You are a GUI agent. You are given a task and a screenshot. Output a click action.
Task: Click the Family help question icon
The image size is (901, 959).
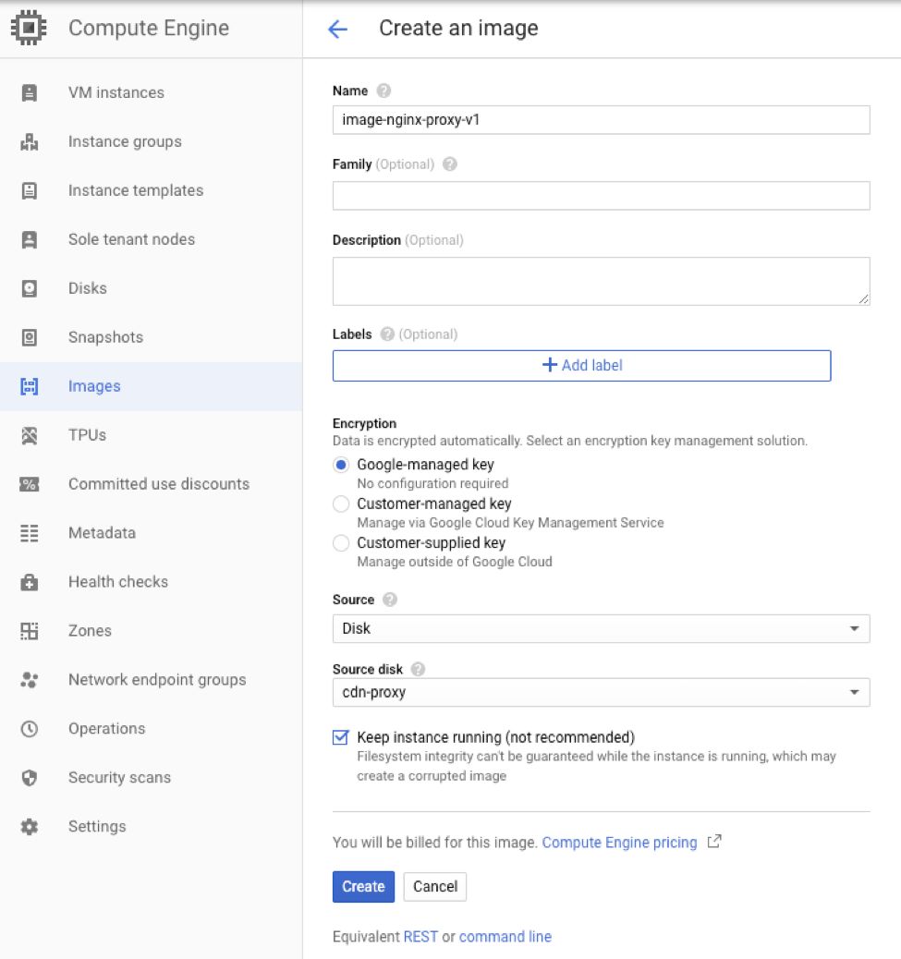(450, 164)
